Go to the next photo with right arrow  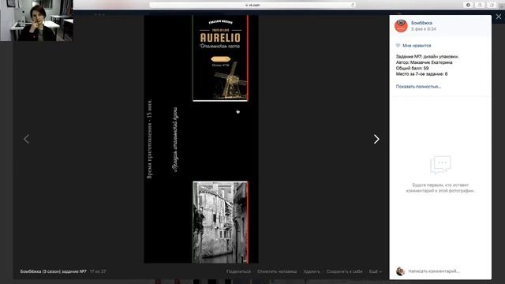[376, 139]
